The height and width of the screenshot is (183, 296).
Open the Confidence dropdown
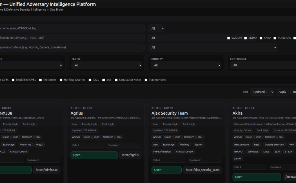click(x=263, y=65)
